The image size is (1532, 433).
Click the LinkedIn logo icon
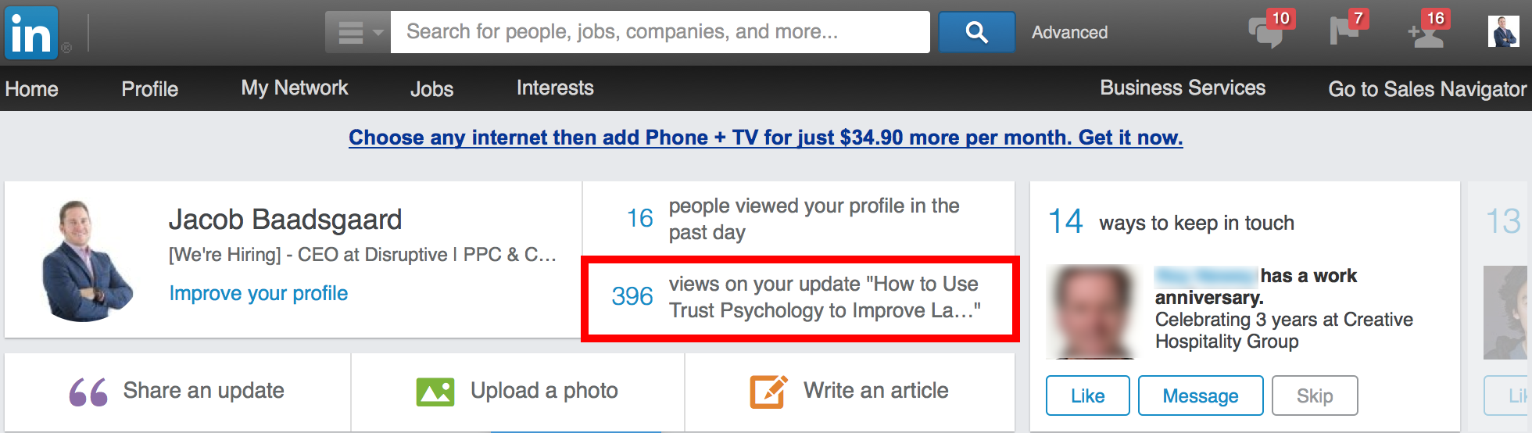31,33
